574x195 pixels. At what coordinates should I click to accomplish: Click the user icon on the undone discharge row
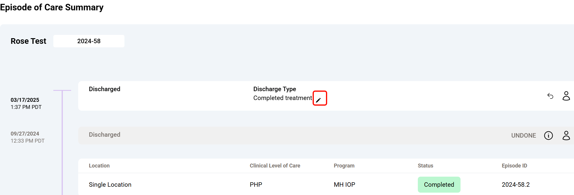coord(566,136)
